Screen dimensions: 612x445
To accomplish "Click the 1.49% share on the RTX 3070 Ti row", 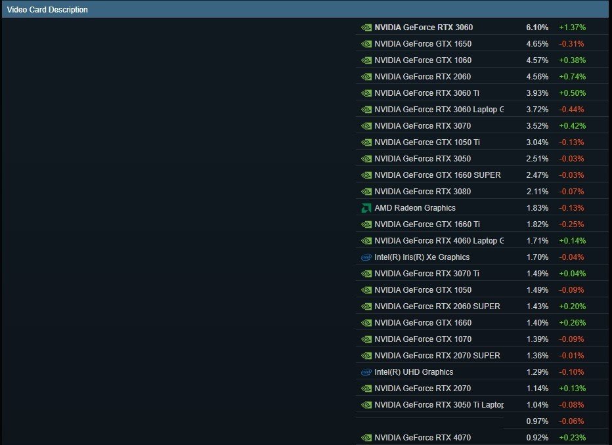I will click(537, 274).
